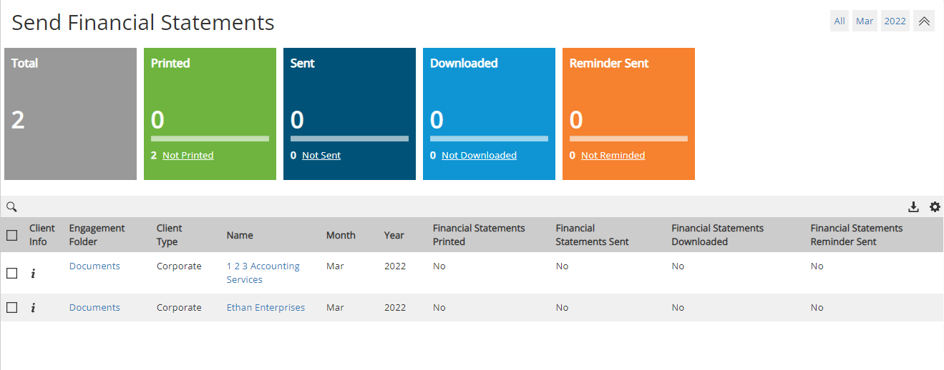
Task: Check the 1 2 3 Accounting Services row
Action: [x=11, y=273]
